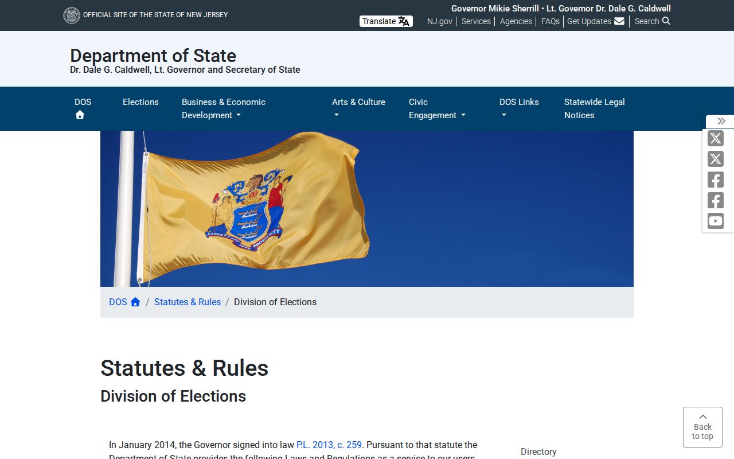The height and width of the screenshot is (459, 734).
Task: Expand the Civic Engagement dropdown
Action: coord(437,108)
